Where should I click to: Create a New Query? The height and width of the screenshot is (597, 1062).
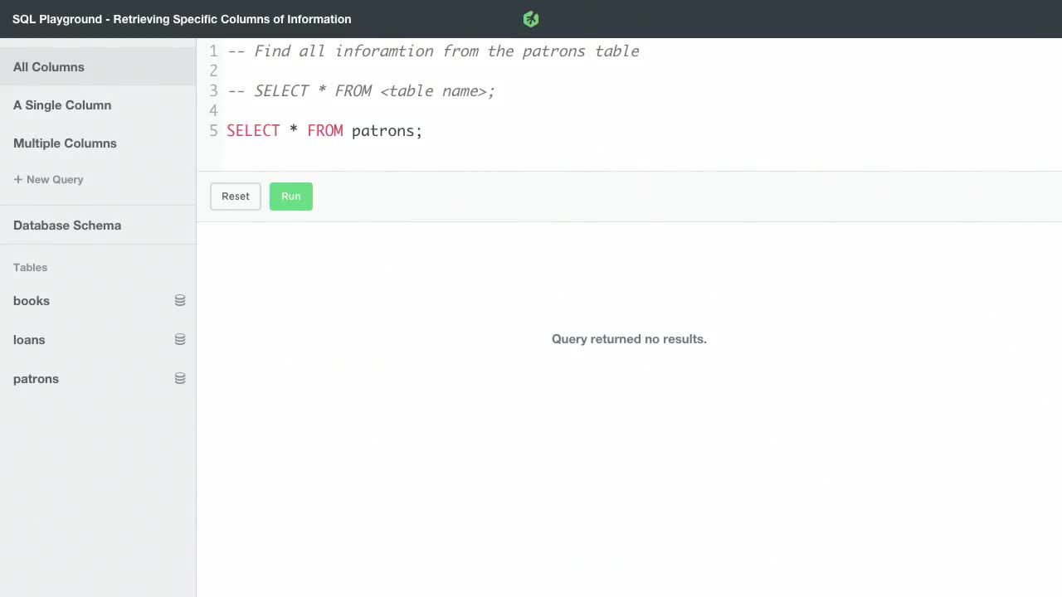(48, 179)
